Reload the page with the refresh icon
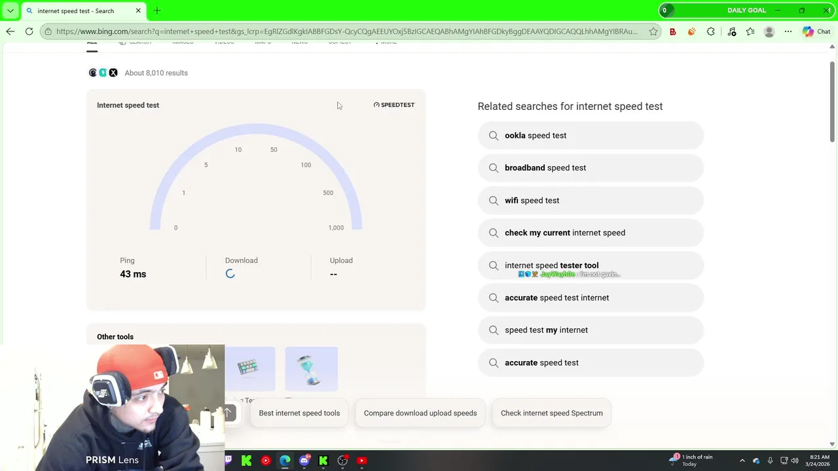The height and width of the screenshot is (471, 838). click(x=29, y=31)
